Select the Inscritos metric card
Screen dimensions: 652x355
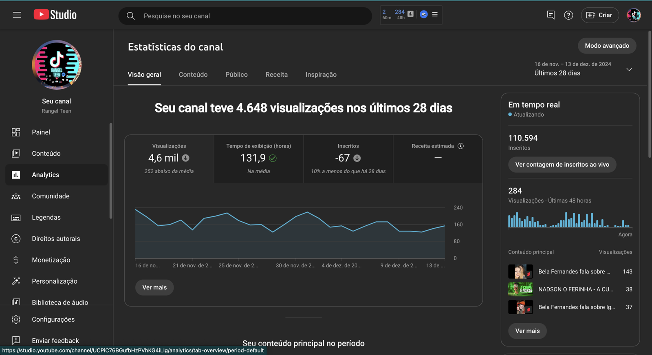348,159
